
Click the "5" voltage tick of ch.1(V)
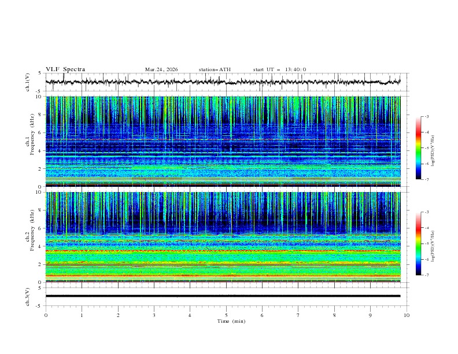point(40,73)
